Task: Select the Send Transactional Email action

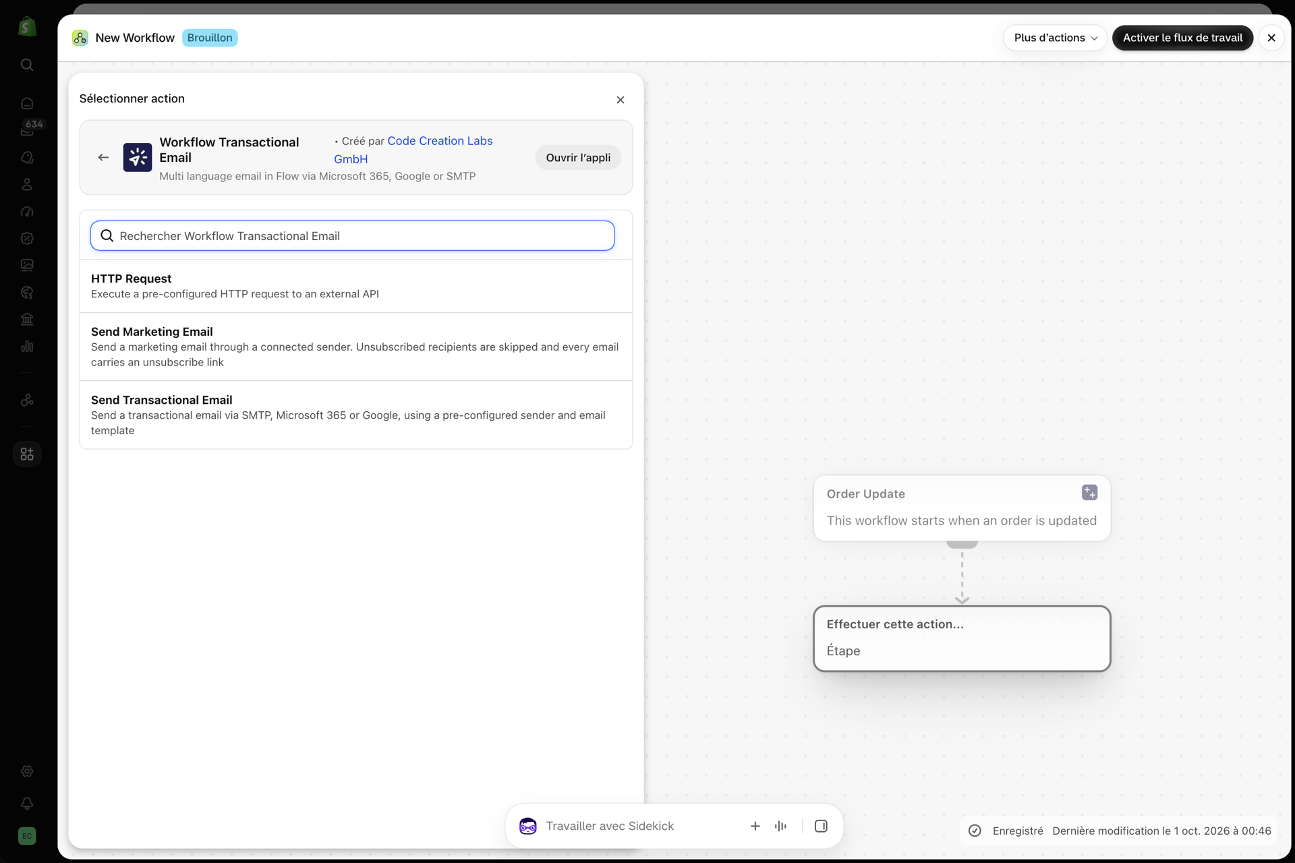Action: point(356,415)
